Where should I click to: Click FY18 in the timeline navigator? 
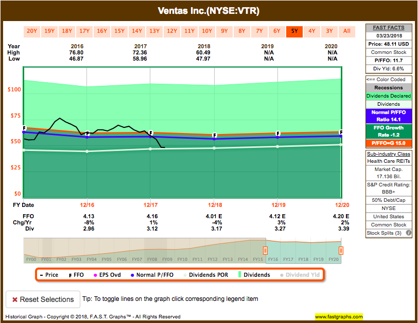point(303,259)
